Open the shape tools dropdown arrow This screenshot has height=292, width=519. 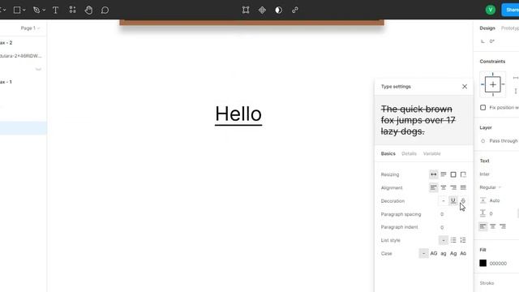click(x=24, y=11)
